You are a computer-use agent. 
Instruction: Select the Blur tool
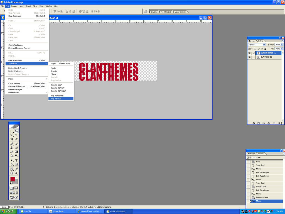click(12, 156)
